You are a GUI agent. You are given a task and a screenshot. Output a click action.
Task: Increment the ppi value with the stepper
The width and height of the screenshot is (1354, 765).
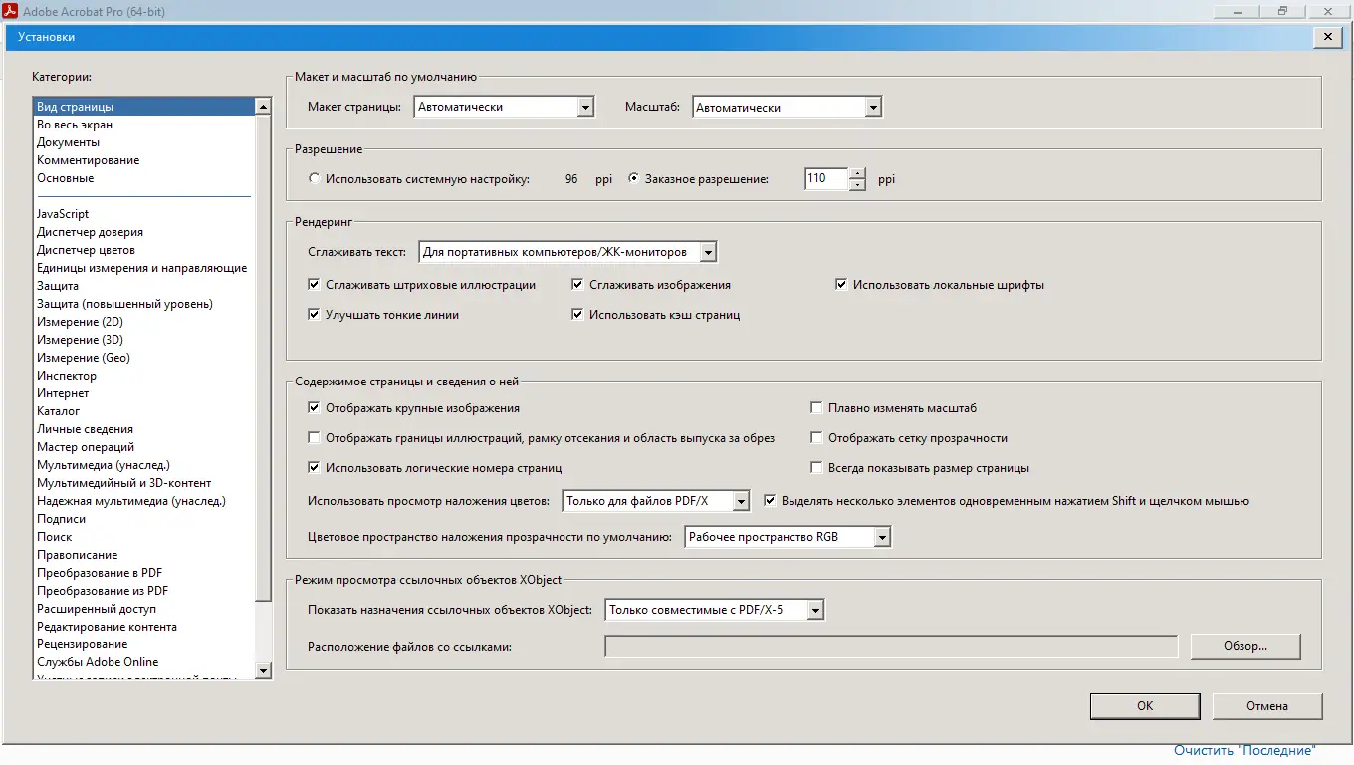tap(857, 174)
